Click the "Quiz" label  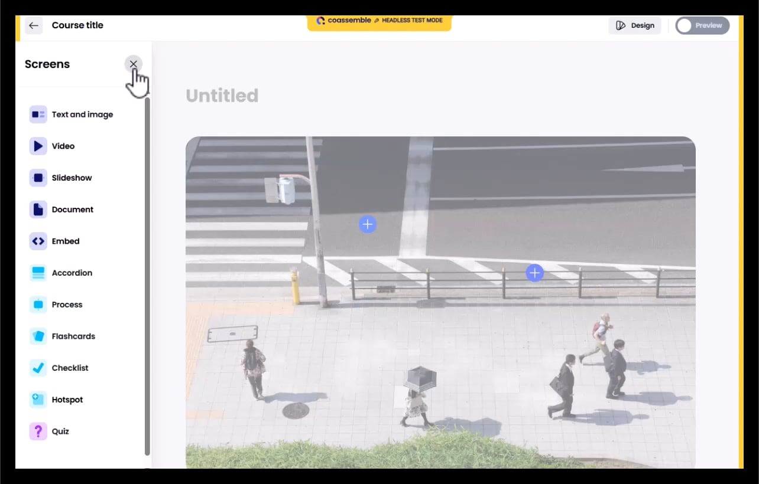coord(60,431)
